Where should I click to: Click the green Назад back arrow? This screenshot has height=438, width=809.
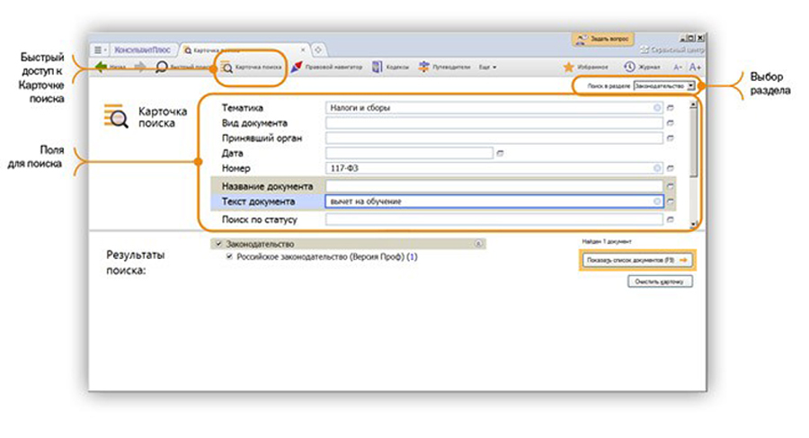pyautogui.click(x=101, y=67)
